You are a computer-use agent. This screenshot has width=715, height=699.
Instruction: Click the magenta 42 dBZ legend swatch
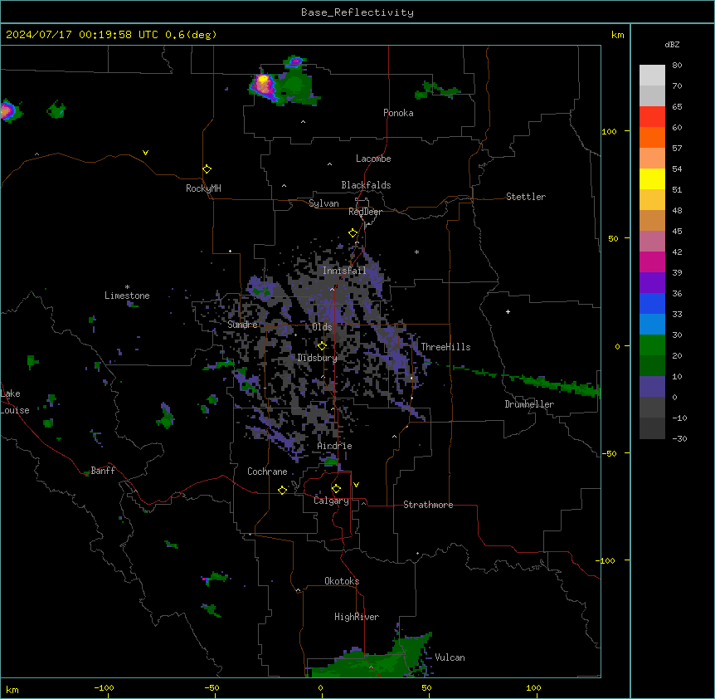point(652,262)
